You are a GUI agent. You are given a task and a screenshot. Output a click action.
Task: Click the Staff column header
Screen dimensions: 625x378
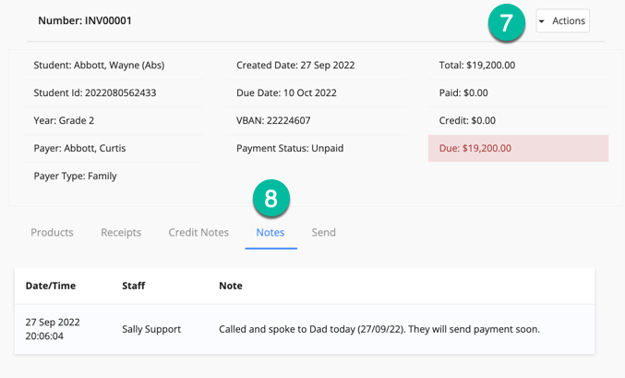[134, 286]
